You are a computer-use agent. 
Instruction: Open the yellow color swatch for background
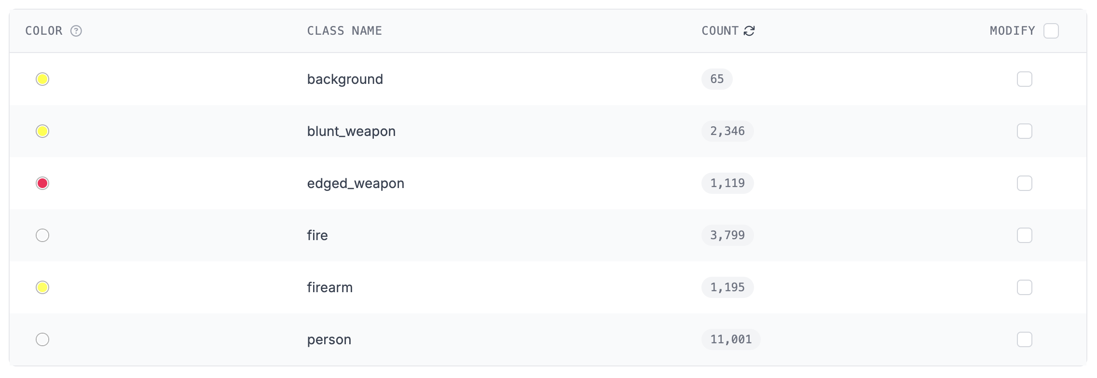42,79
